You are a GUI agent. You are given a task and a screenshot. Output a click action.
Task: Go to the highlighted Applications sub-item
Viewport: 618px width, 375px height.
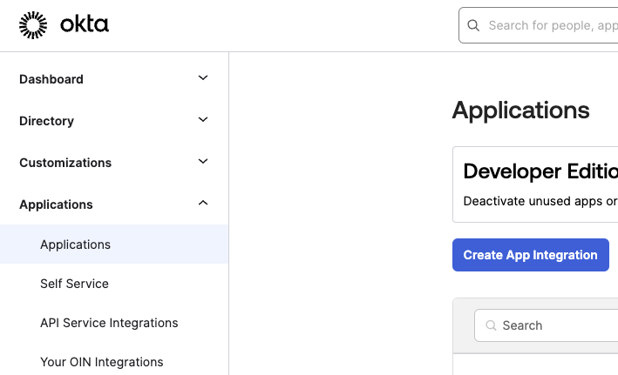pyautogui.click(x=114, y=244)
